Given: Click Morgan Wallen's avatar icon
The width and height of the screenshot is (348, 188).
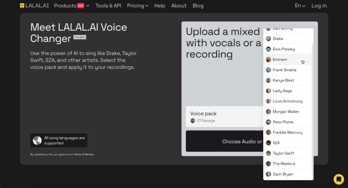Looking at the screenshot, I should 268,112.
